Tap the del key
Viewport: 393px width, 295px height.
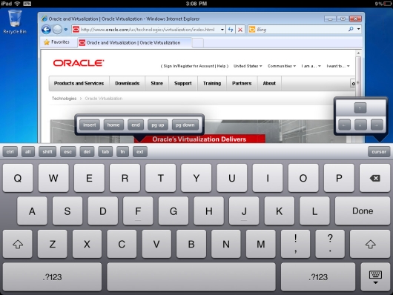coord(87,152)
